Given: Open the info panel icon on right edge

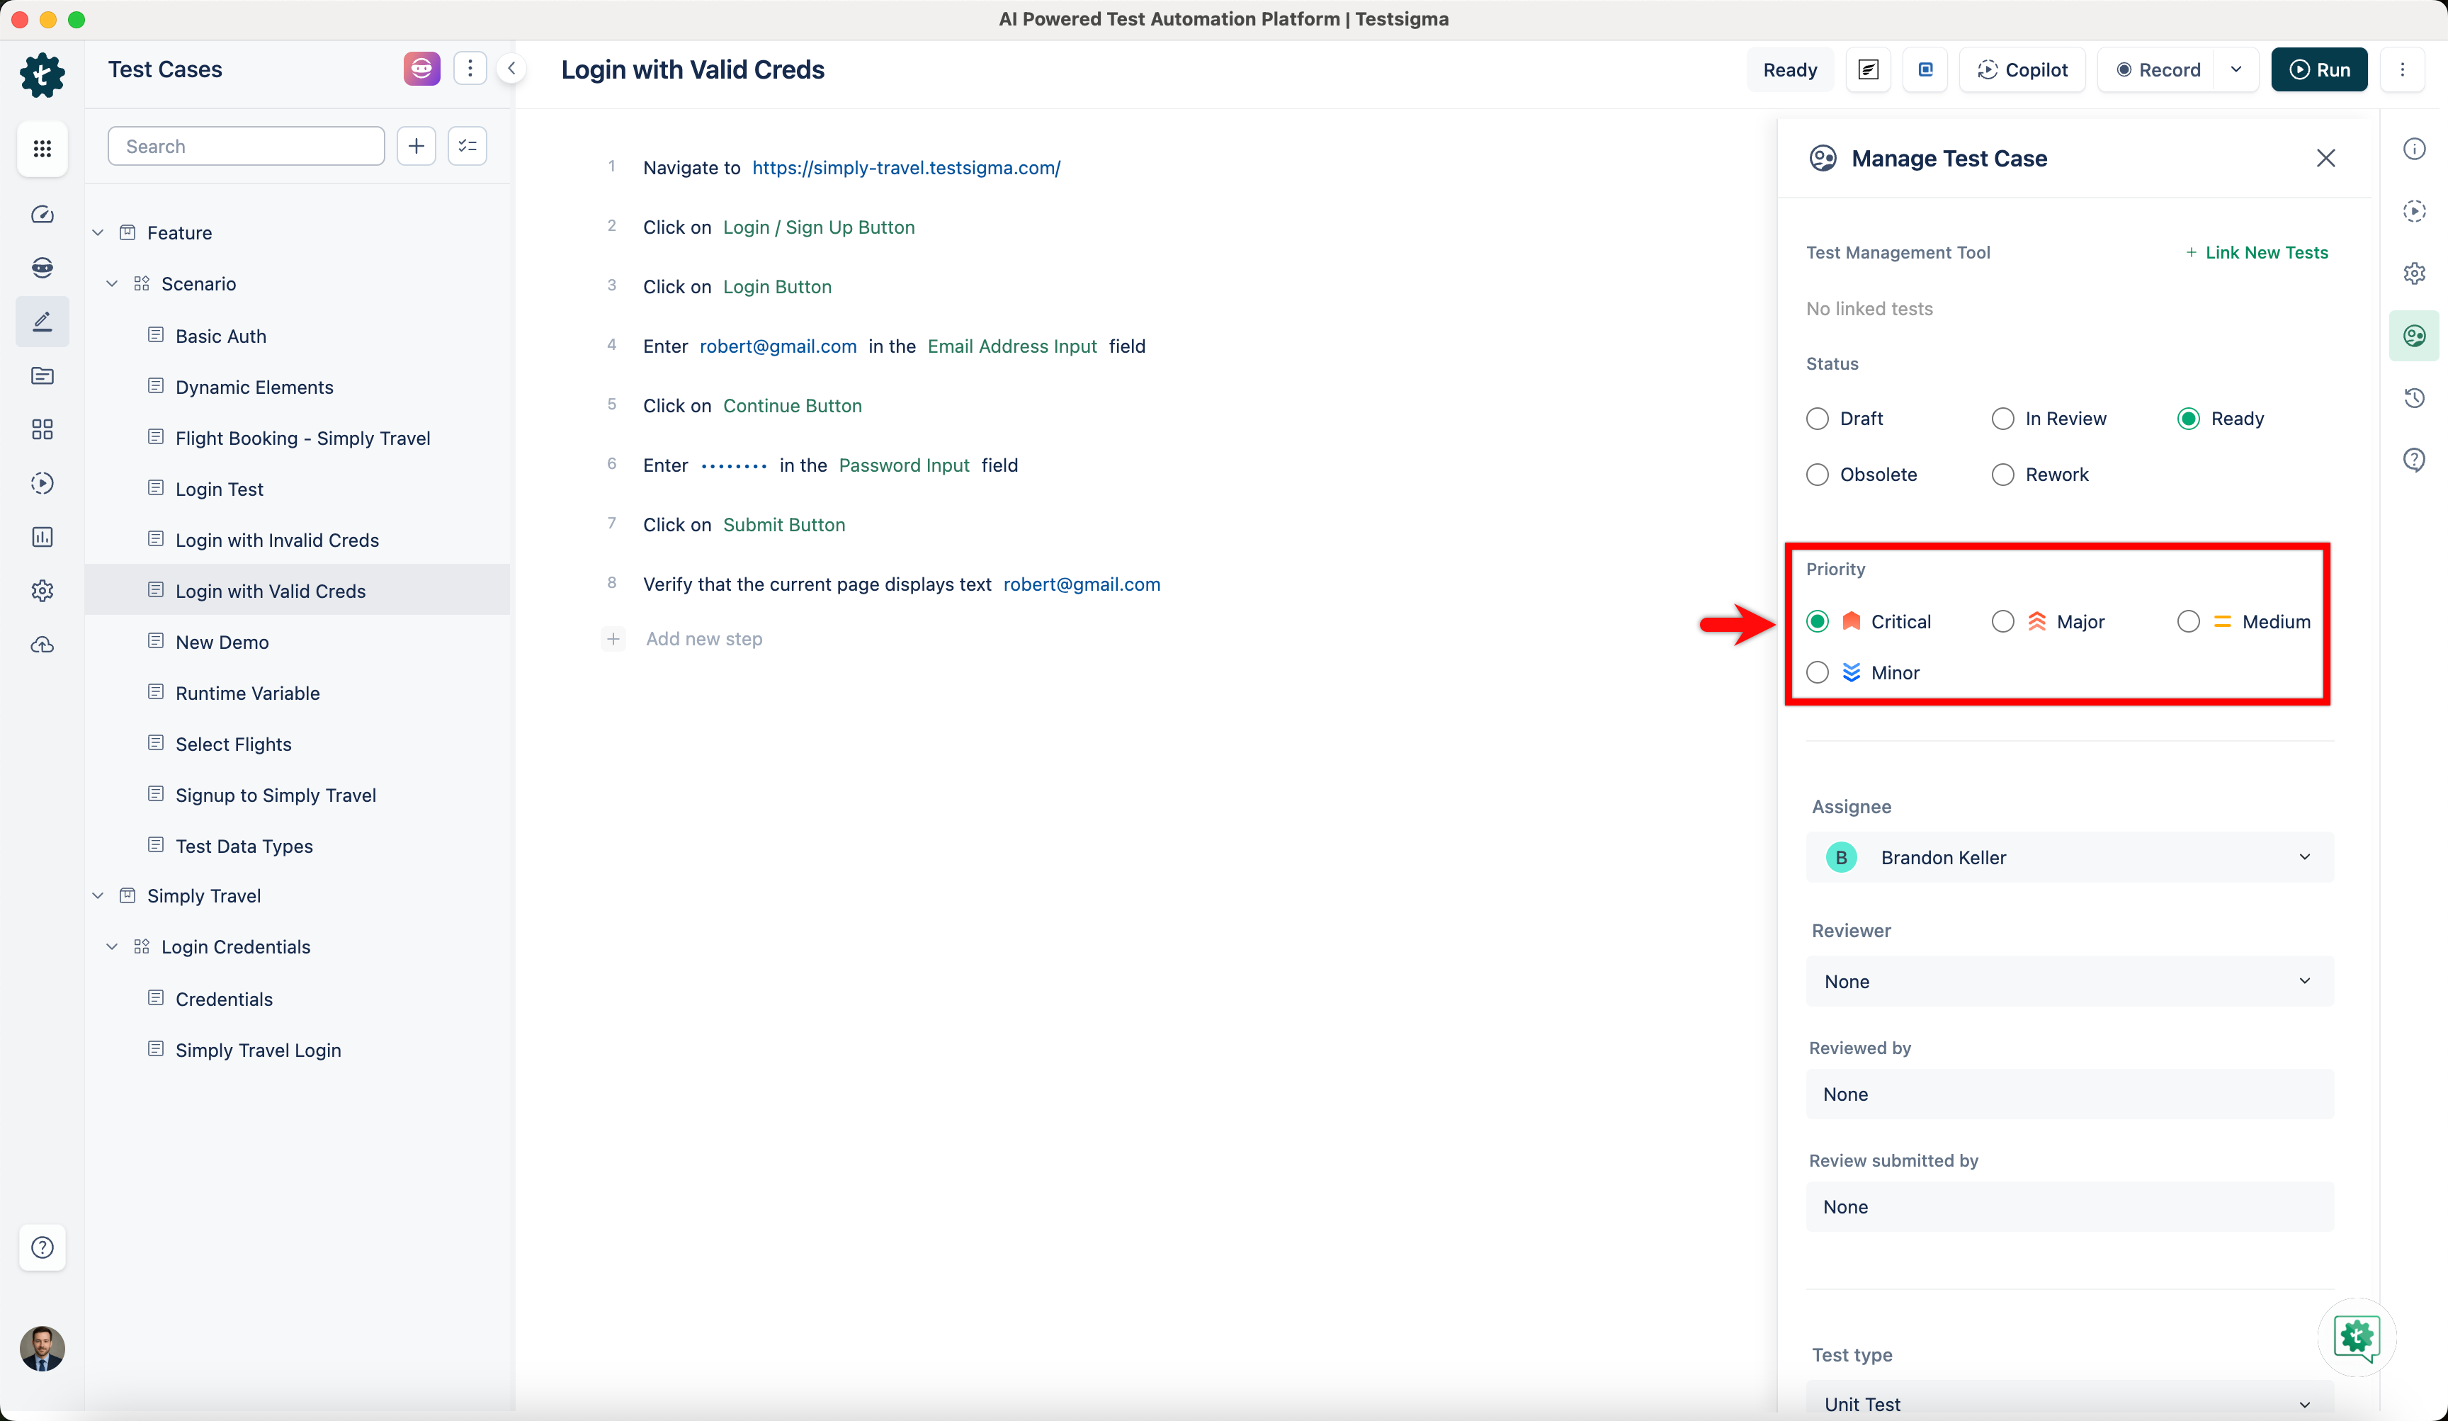Looking at the screenshot, I should [x=2415, y=147].
